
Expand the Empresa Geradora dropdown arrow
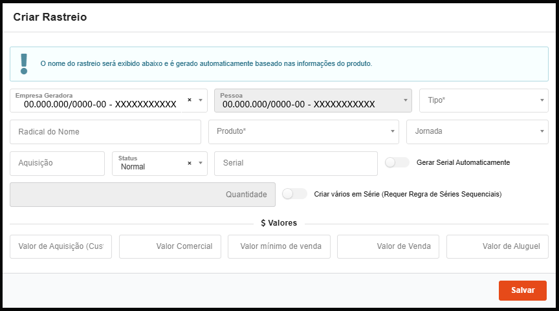coord(201,100)
